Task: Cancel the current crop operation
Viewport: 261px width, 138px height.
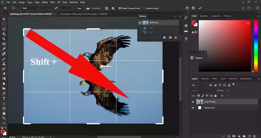Action: (193, 8)
